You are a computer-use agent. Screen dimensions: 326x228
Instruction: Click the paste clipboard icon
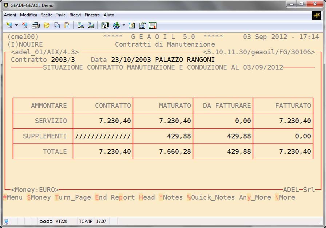67,25
